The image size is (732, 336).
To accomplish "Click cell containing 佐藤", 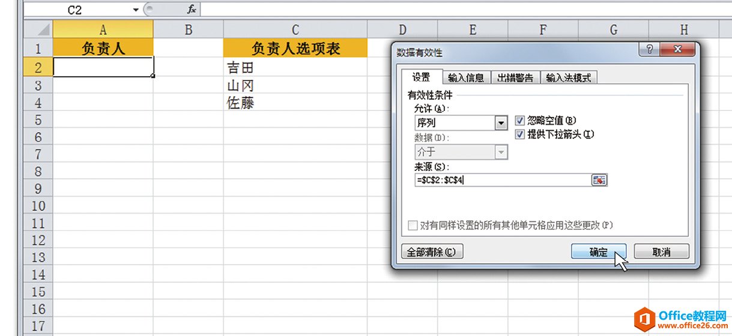I will coord(295,103).
